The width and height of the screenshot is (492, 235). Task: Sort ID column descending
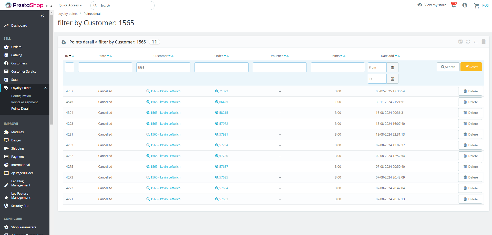tap(70, 56)
